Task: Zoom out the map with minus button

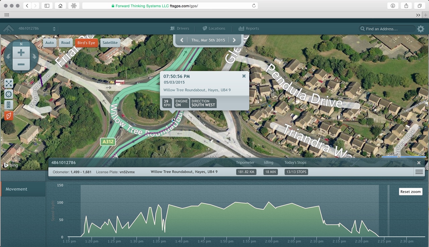Action: coord(21,64)
